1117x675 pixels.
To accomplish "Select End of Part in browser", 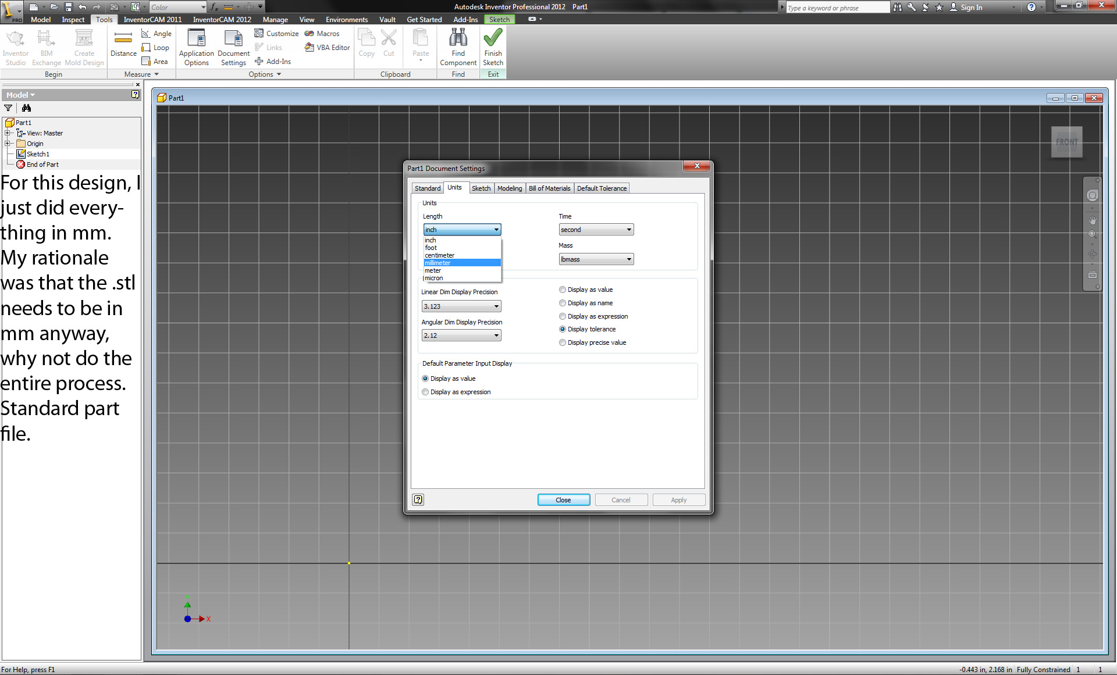I will tap(42, 165).
